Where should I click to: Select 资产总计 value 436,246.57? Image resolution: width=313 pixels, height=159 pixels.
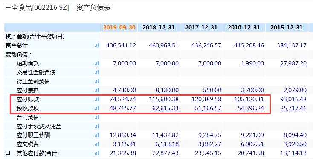click(x=206, y=46)
